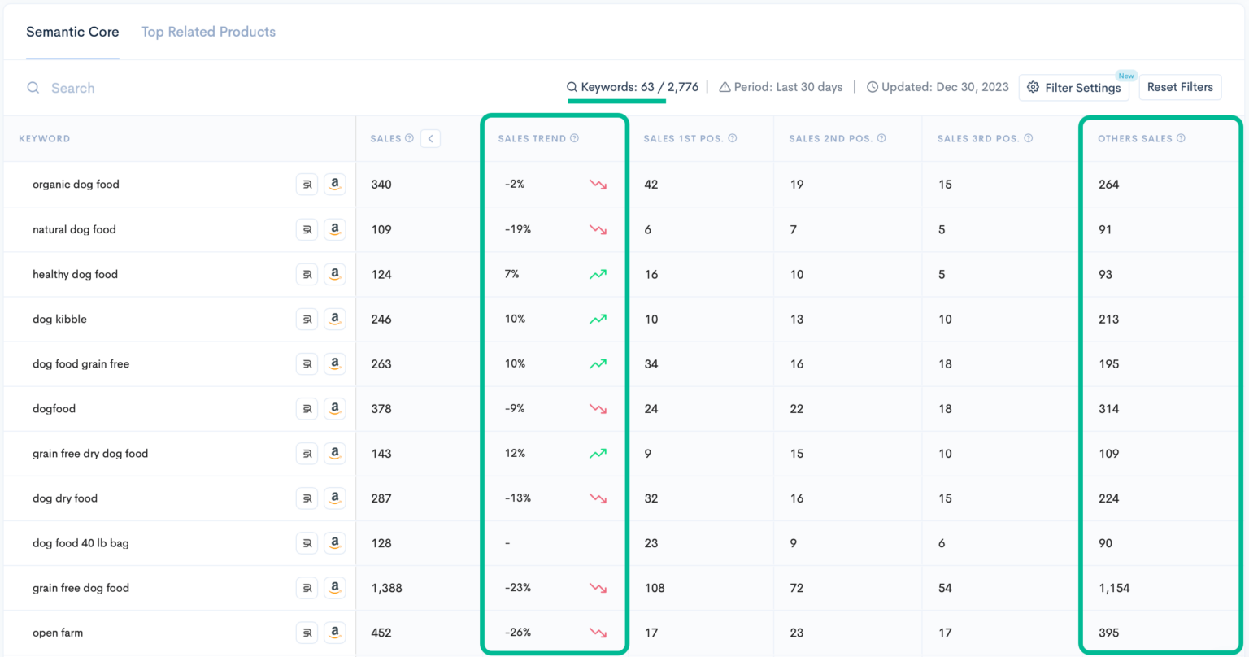1249x657 pixels.
Task: Click reverse lookup icon for grain free dry dog food
Action: [307, 453]
